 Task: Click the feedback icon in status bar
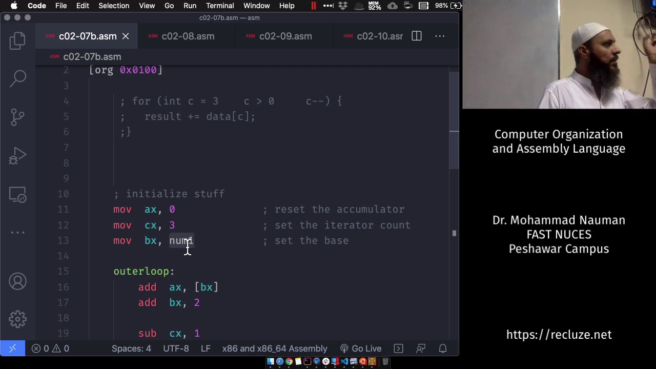pyautogui.click(x=421, y=348)
